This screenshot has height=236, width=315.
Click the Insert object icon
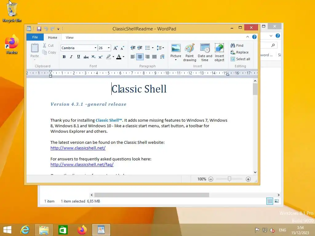pyautogui.click(x=219, y=48)
